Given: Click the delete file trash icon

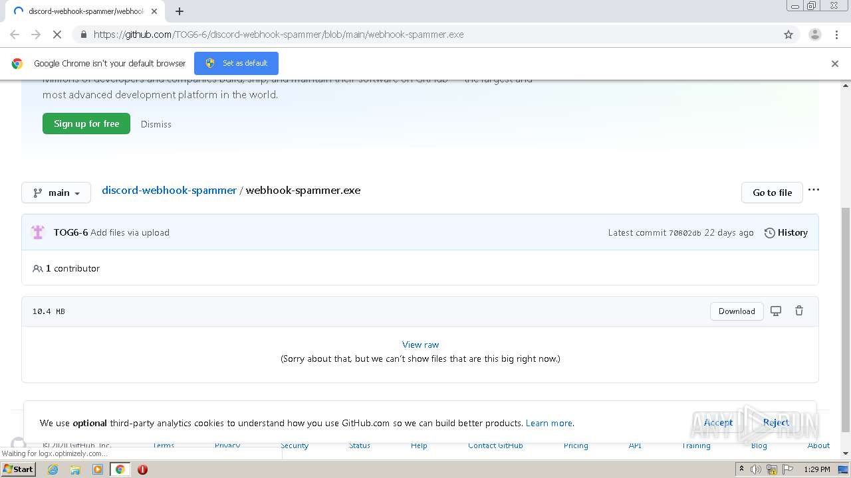Looking at the screenshot, I should [799, 311].
